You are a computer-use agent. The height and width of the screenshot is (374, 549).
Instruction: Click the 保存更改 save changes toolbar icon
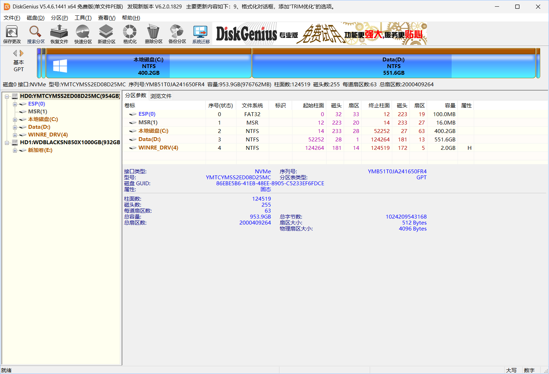pos(12,34)
